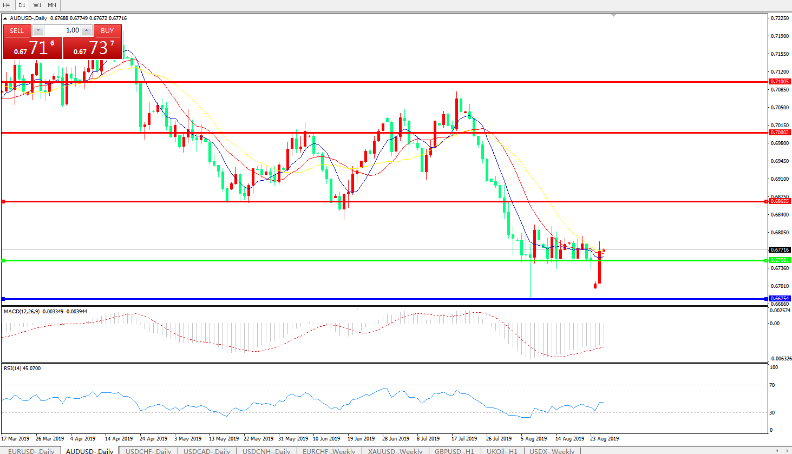This screenshot has width=792, height=454.
Task: Click the red 0.71005 price level label
Action: 780,82
